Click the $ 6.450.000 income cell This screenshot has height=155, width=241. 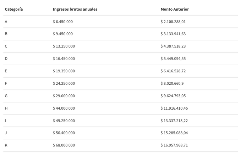point(63,22)
